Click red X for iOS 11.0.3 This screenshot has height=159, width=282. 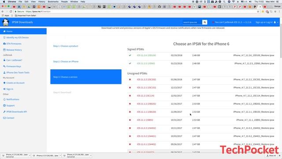[x=130, y=128]
